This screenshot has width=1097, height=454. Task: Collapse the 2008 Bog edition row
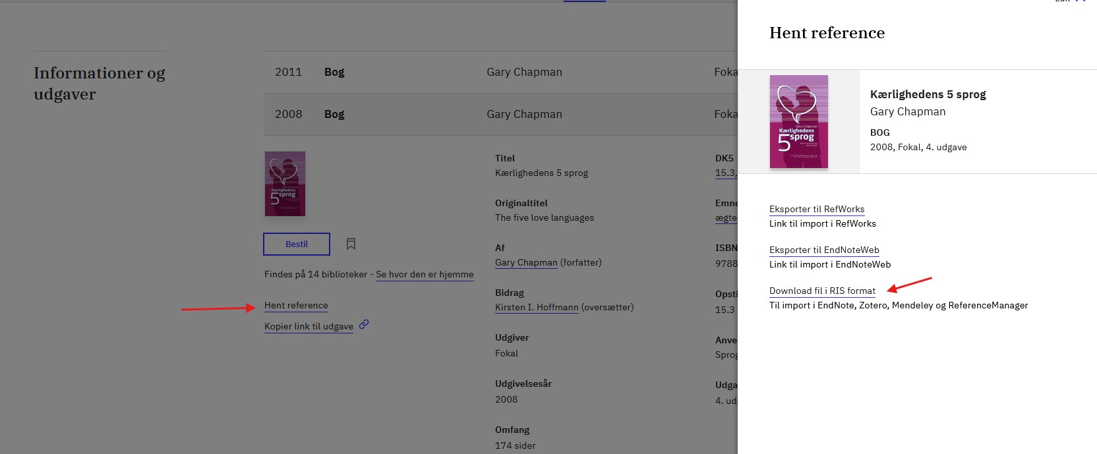coord(501,115)
